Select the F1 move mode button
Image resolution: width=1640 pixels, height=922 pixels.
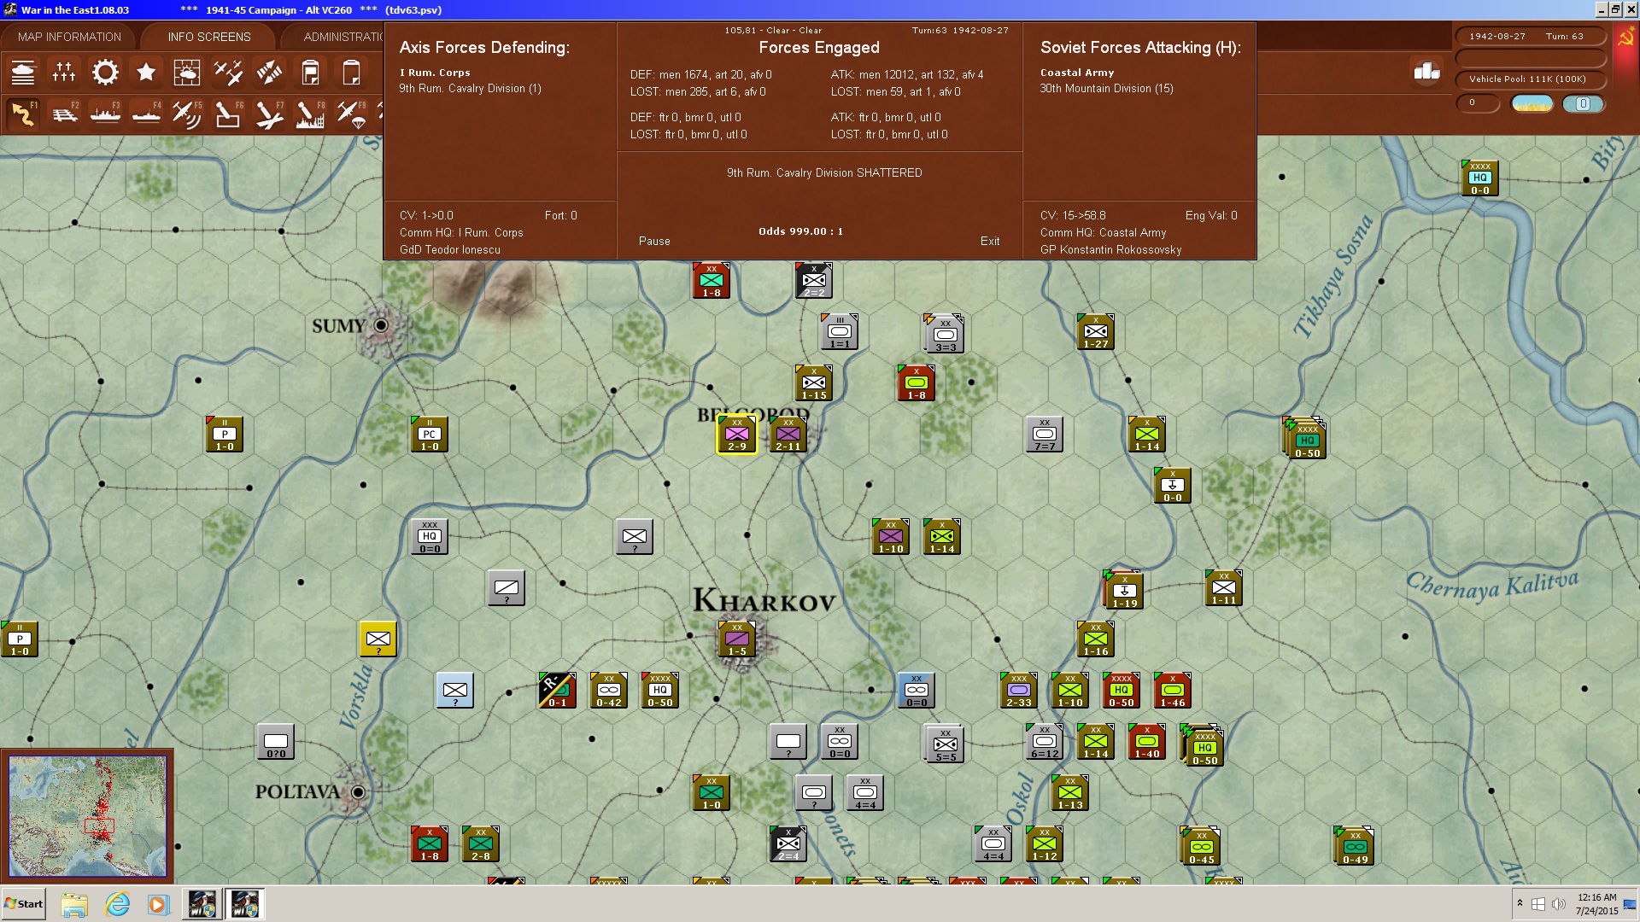(23, 114)
